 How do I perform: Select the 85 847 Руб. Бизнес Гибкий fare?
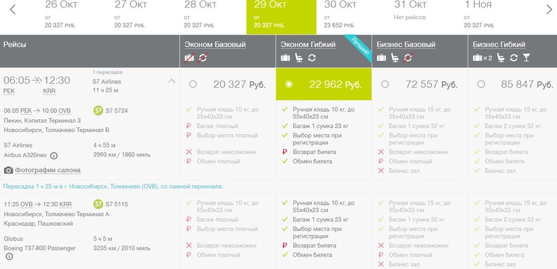(481, 84)
